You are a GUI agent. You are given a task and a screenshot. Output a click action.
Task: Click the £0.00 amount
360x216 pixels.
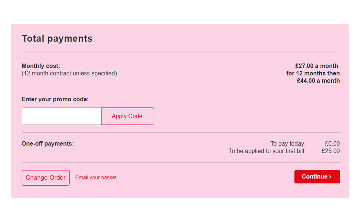coord(332,144)
